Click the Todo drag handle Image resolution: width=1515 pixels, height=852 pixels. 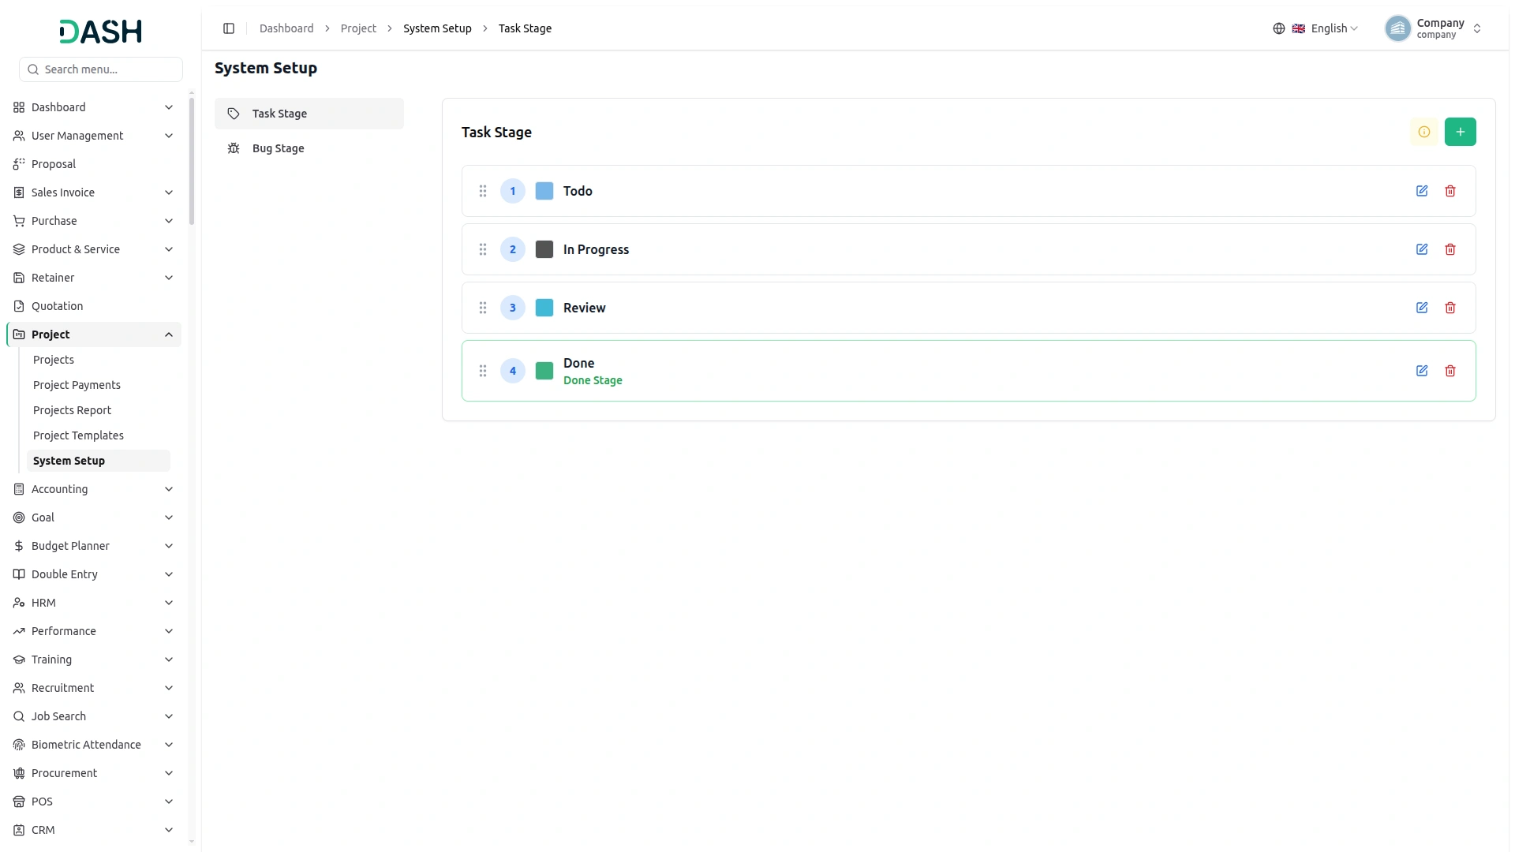[x=483, y=191]
